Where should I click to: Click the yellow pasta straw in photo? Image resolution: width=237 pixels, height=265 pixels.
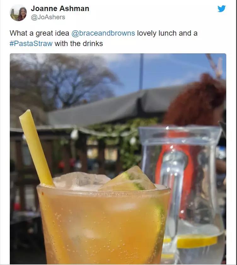coord(36,149)
